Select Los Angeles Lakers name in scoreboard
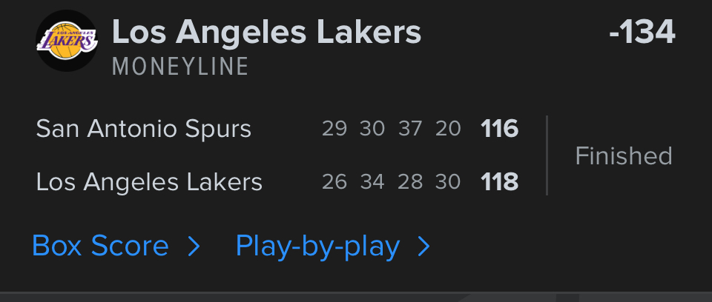 click(x=149, y=181)
